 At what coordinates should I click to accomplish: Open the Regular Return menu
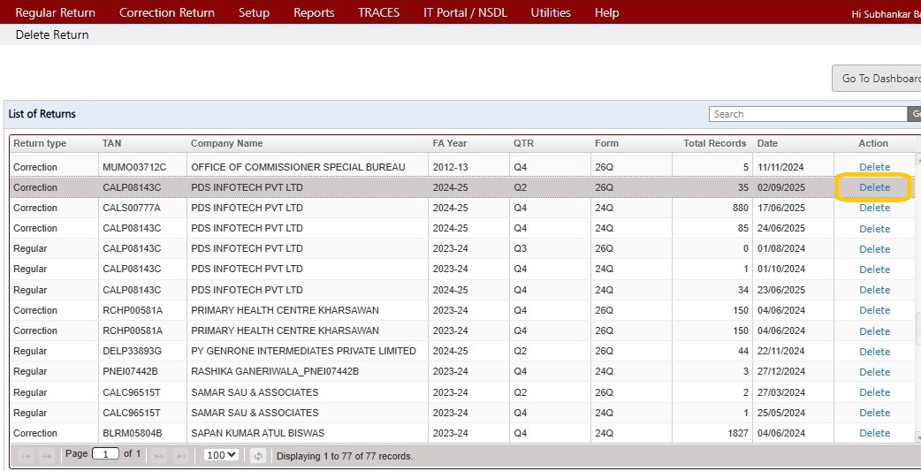[55, 12]
